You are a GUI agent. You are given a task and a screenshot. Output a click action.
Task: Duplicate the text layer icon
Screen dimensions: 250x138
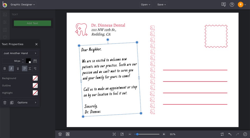[12, 103]
